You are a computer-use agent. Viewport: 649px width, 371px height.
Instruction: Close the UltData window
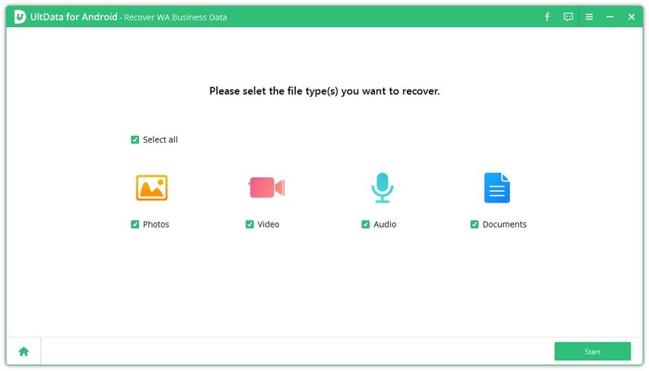tap(632, 17)
